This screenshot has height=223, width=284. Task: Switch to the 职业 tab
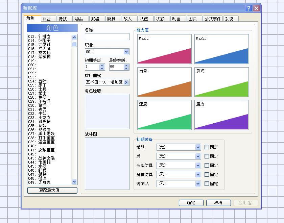[48, 19]
